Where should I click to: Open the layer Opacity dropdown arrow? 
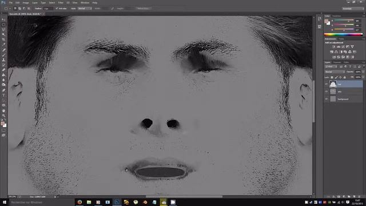point(363,72)
